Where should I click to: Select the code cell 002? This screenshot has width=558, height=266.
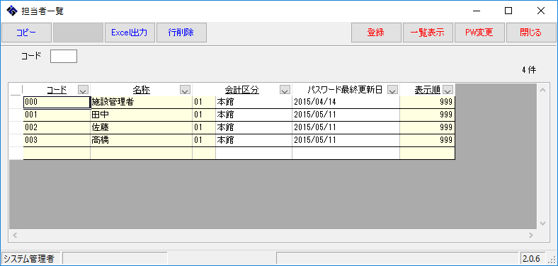click(57, 127)
